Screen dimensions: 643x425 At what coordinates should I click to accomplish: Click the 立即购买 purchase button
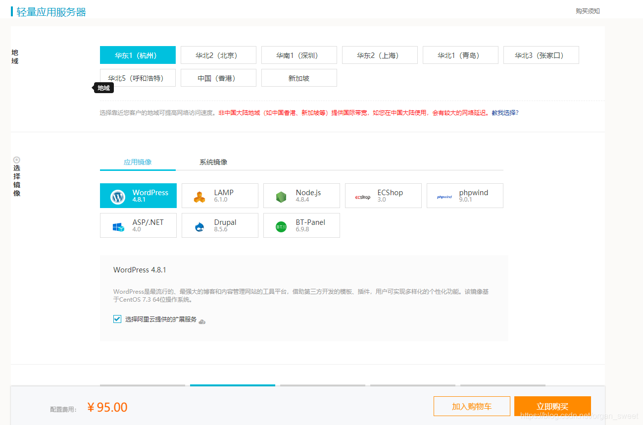coord(552,406)
